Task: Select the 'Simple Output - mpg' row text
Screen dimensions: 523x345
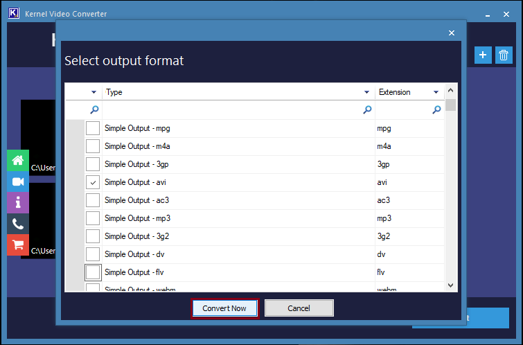Action: (x=137, y=128)
